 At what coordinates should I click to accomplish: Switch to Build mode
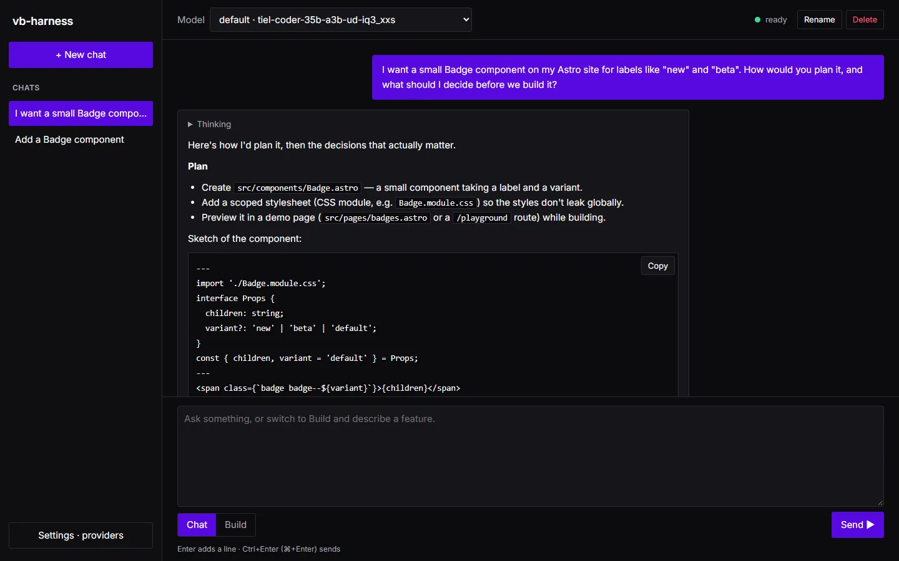[x=235, y=525]
